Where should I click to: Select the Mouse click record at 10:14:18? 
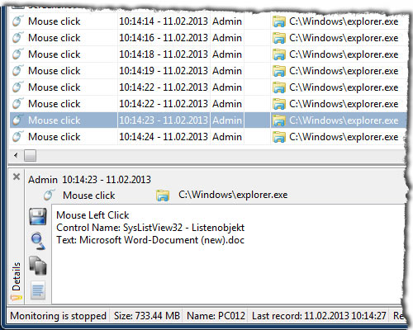coord(208,54)
